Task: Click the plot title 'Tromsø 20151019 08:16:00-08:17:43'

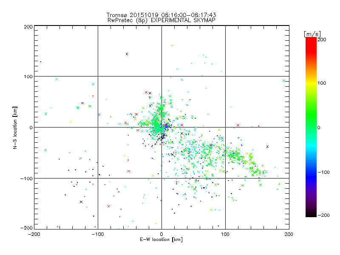Action: click(x=161, y=15)
